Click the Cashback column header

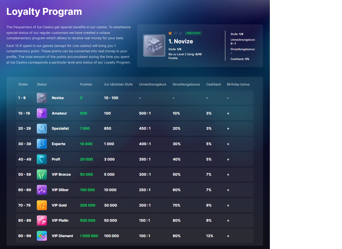coord(213,84)
